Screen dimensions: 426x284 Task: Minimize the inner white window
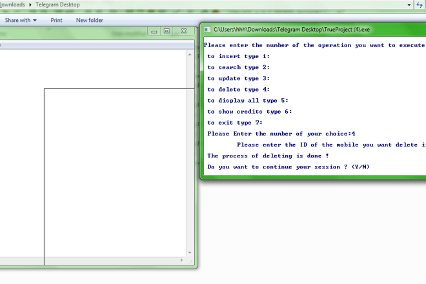pos(154,31)
